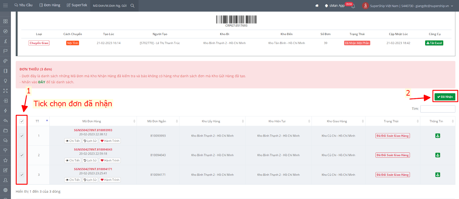Screen dimensions: 459x199
Task: Open order link SGNS504278NT.810094043
Action: [x=93, y=150]
